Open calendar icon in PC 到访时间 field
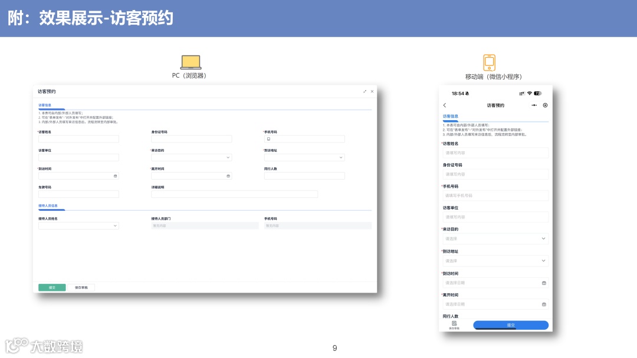This screenshot has height=358, width=637. tap(116, 176)
